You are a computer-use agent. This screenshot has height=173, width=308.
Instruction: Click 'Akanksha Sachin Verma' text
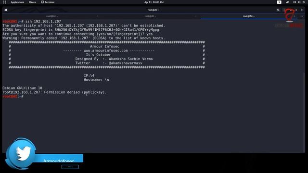tap(130, 59)
